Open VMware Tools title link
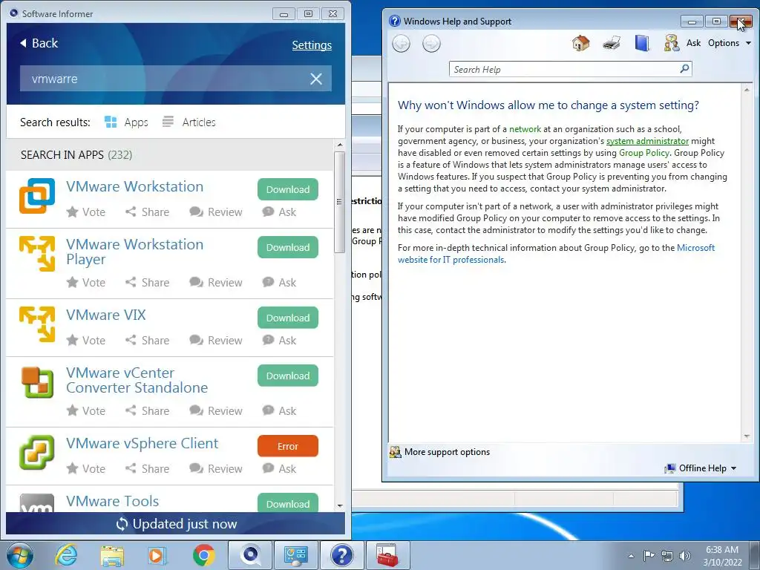Viewport: 760px width, 570px height. click(113, 501)
